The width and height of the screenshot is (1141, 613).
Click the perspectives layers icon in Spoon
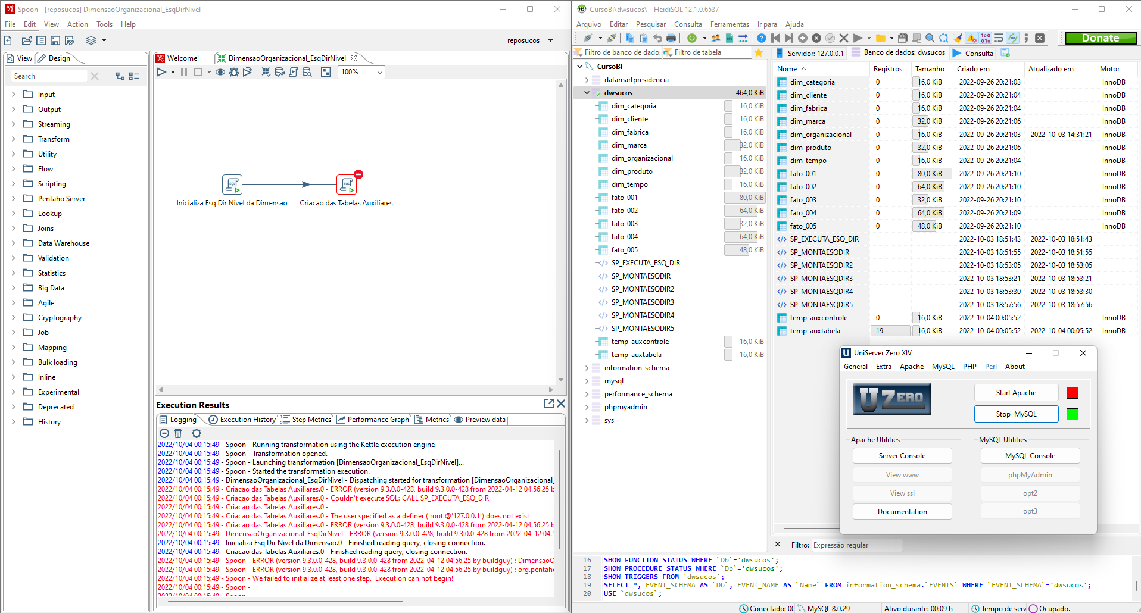click(x=91, y=40)
